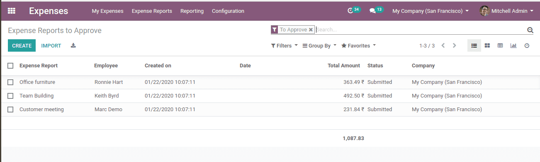The image size is (540, 162).
Task: Open Reporting menu
Action: [x=192, y=11]
